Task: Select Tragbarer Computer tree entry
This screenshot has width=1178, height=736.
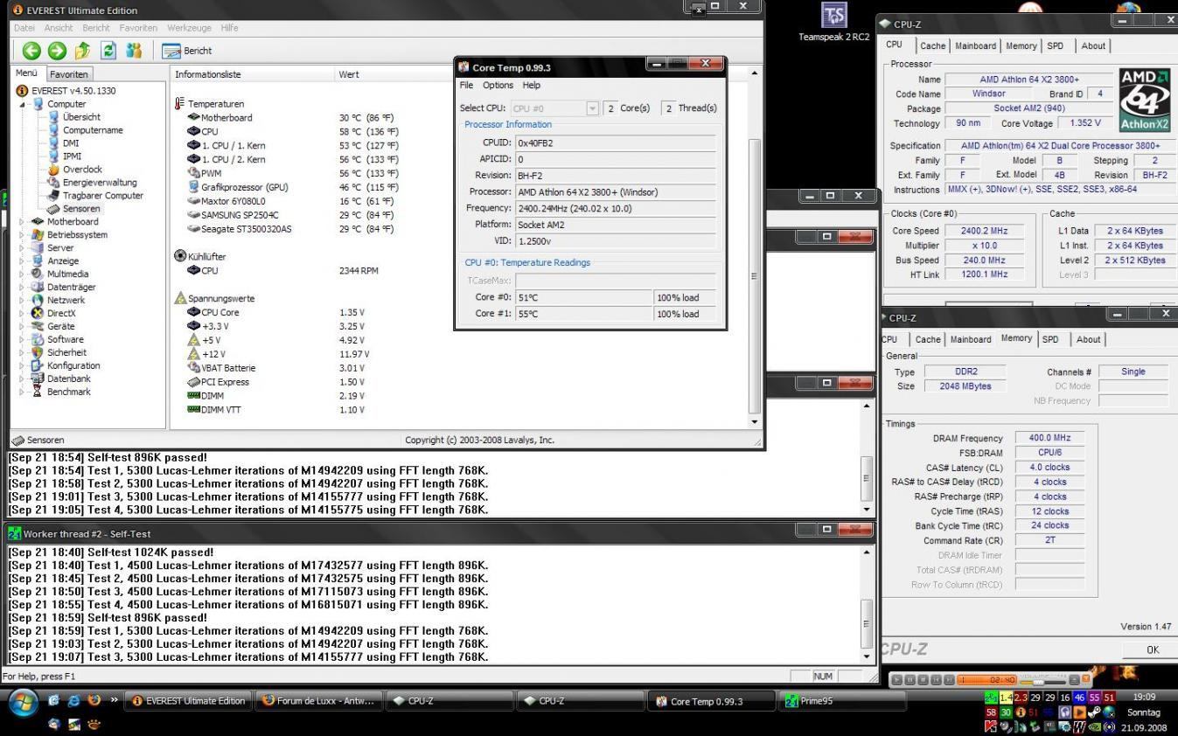Action: (103, 196)
